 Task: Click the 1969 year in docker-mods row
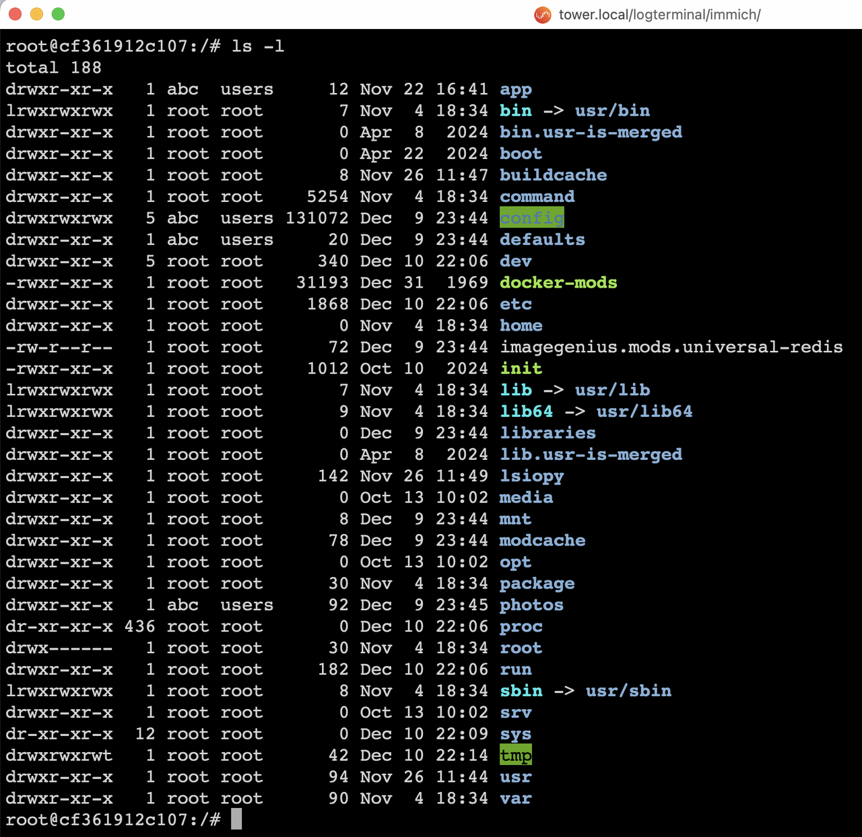click(467, 283)
